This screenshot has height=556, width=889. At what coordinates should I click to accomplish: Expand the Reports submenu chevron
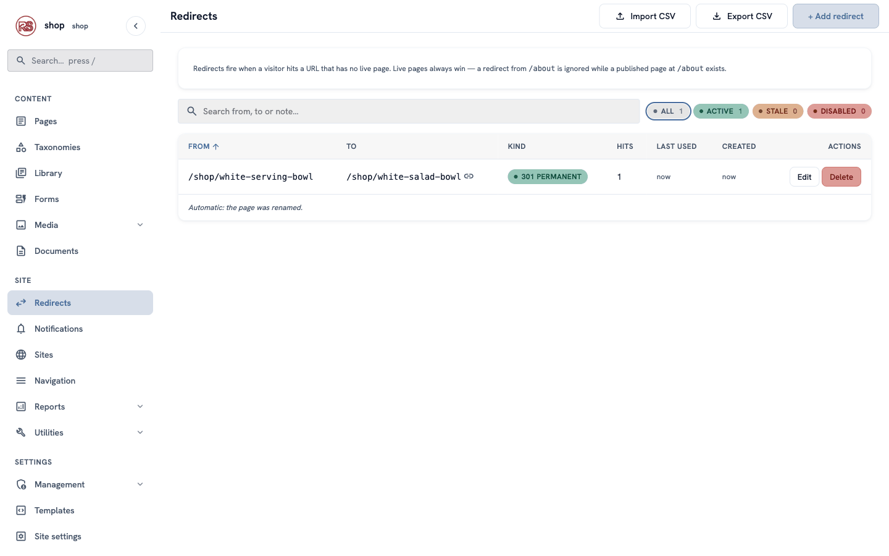(140, 406)
